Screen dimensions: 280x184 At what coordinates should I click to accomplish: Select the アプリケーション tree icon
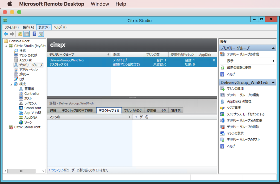point(16,70)
